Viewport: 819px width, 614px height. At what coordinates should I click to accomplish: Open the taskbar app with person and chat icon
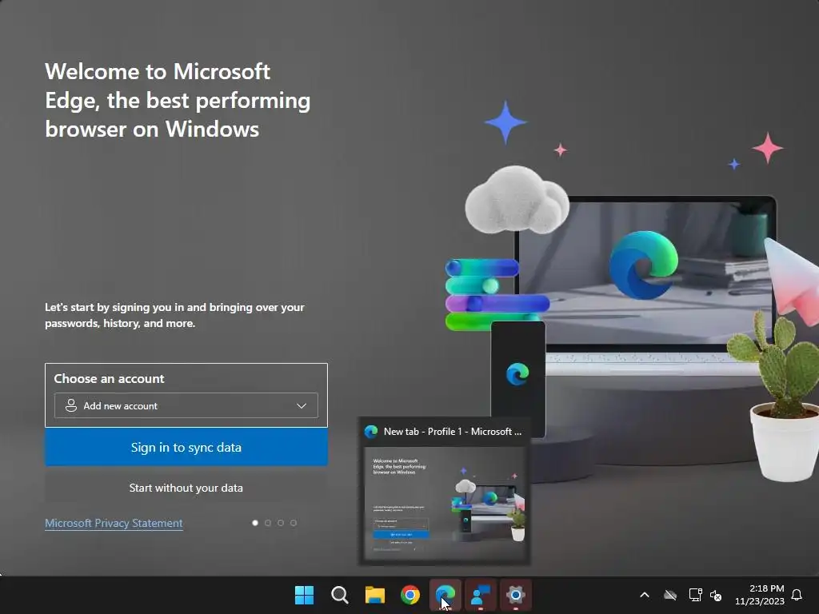(x=481, y=595)
